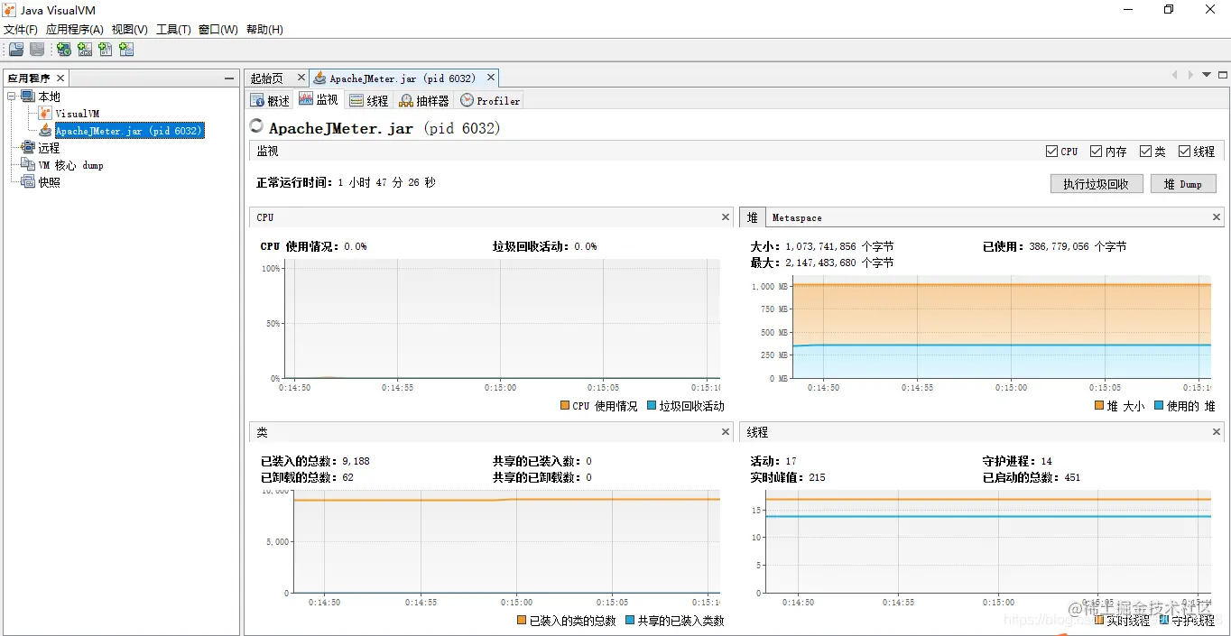Click orange CPU 使用情况 legend swatch

(565, 406)
